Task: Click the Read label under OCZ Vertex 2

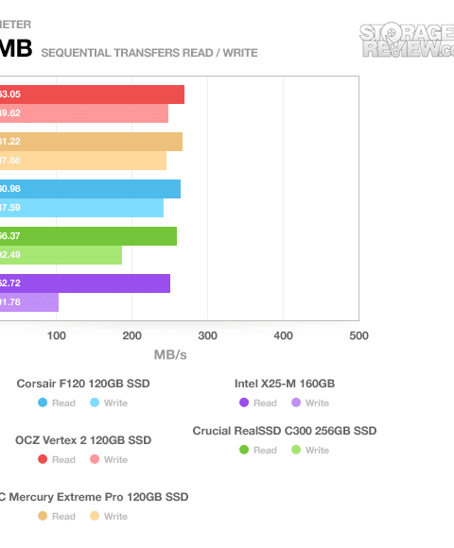Action: [x=63, y=459]
